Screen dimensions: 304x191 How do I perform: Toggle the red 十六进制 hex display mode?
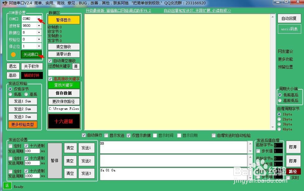pos(63,121)
